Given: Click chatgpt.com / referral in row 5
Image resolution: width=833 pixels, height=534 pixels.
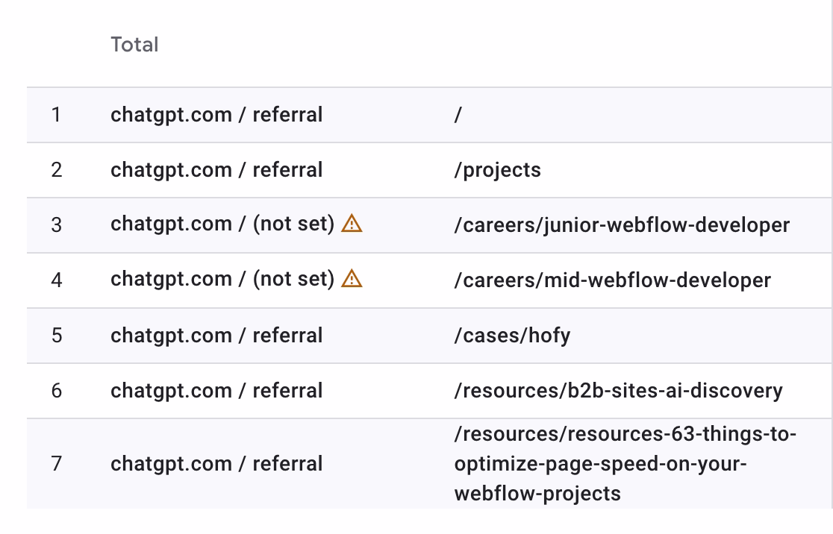Looking at the screenshot, I should click(x=216, y=336).
